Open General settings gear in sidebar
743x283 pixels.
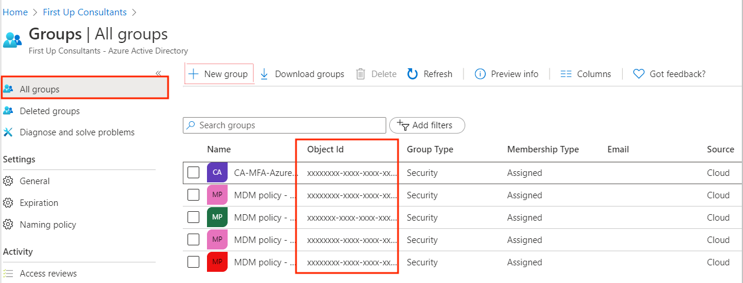[x=8, y=181]
